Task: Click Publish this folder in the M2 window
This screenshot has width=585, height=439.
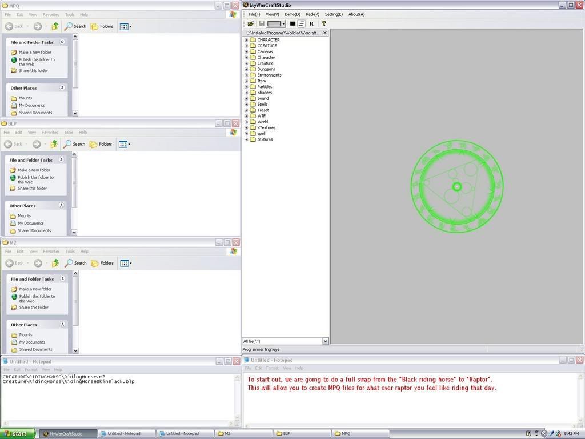Action: (37, 298)
